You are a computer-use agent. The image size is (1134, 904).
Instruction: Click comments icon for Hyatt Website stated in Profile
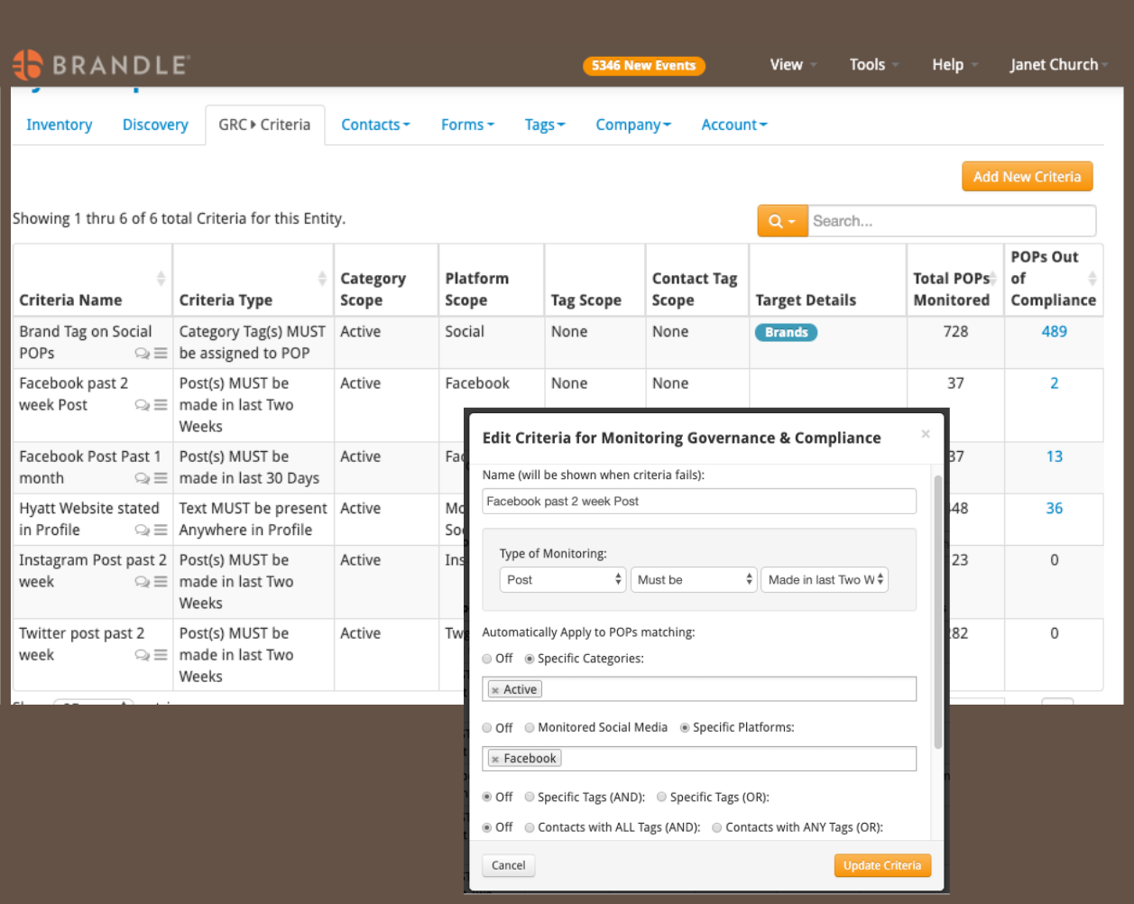(x=142, y=530)
